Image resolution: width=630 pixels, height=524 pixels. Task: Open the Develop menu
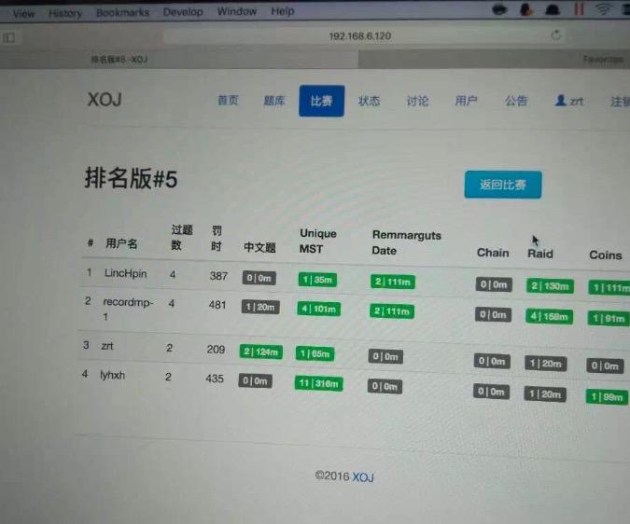pos(183,12)
